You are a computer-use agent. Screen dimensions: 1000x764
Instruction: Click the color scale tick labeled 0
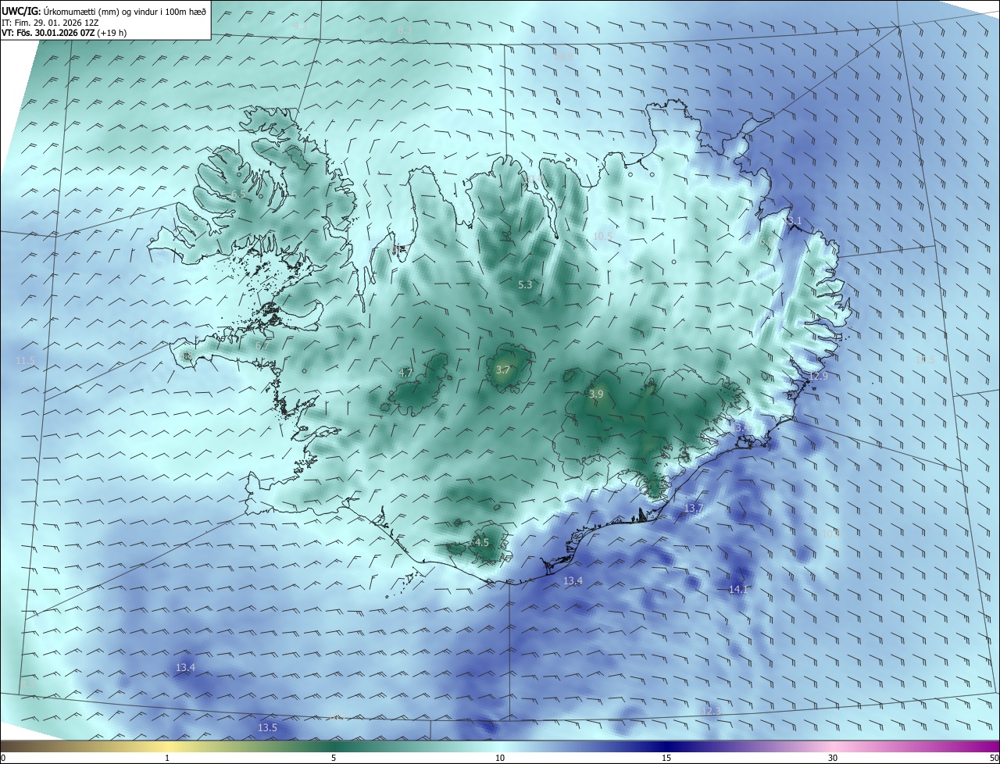(x=3, y=758)
